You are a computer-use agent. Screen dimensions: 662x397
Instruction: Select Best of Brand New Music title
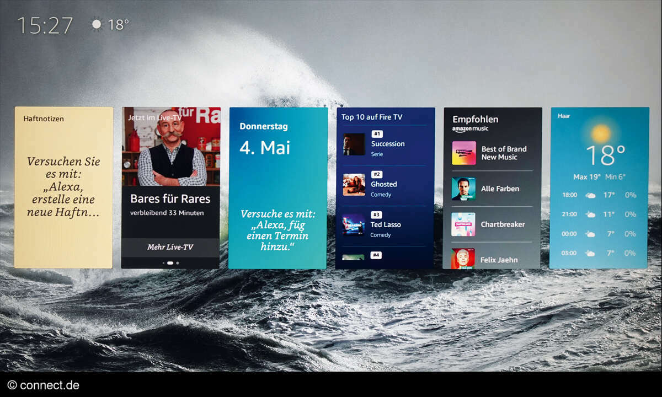[x=504, y=153]
